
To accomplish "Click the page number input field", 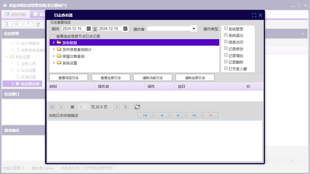I will pos(83,107).
